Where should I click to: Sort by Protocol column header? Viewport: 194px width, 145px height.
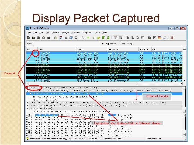[x=145, y=49]
